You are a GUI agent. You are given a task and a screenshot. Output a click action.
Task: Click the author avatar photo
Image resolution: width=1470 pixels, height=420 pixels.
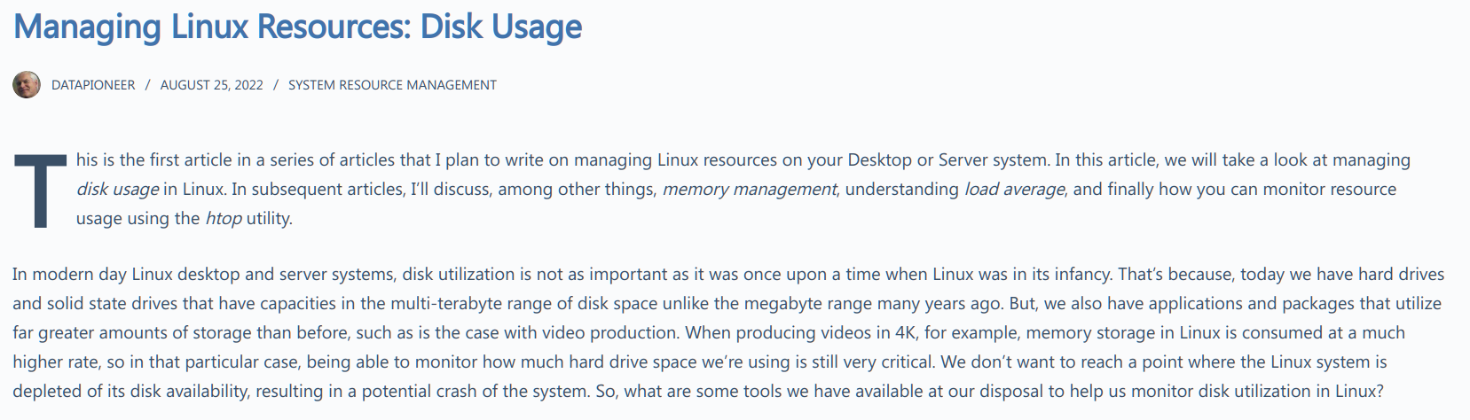(x=27, y=85)
